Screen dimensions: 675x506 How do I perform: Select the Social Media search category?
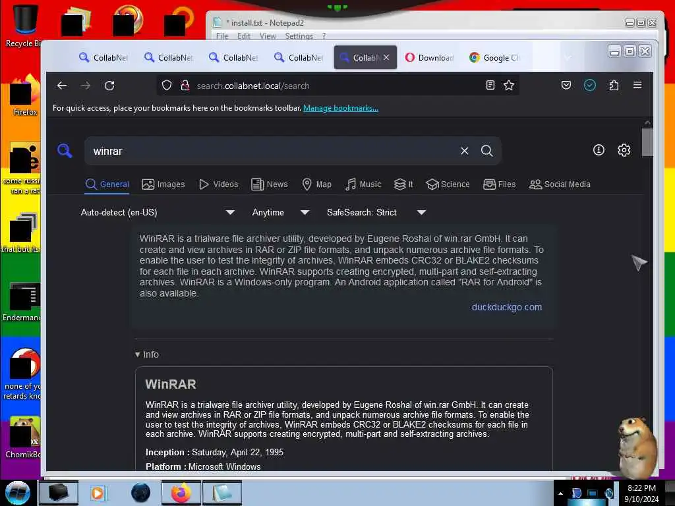coord(560,184)
